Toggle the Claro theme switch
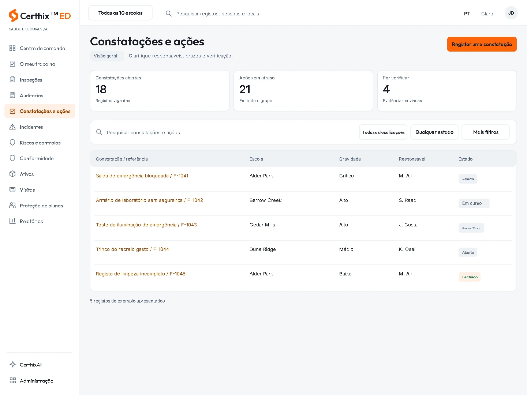Viewport: 527px width, 395px height. [x=487, y=14]
